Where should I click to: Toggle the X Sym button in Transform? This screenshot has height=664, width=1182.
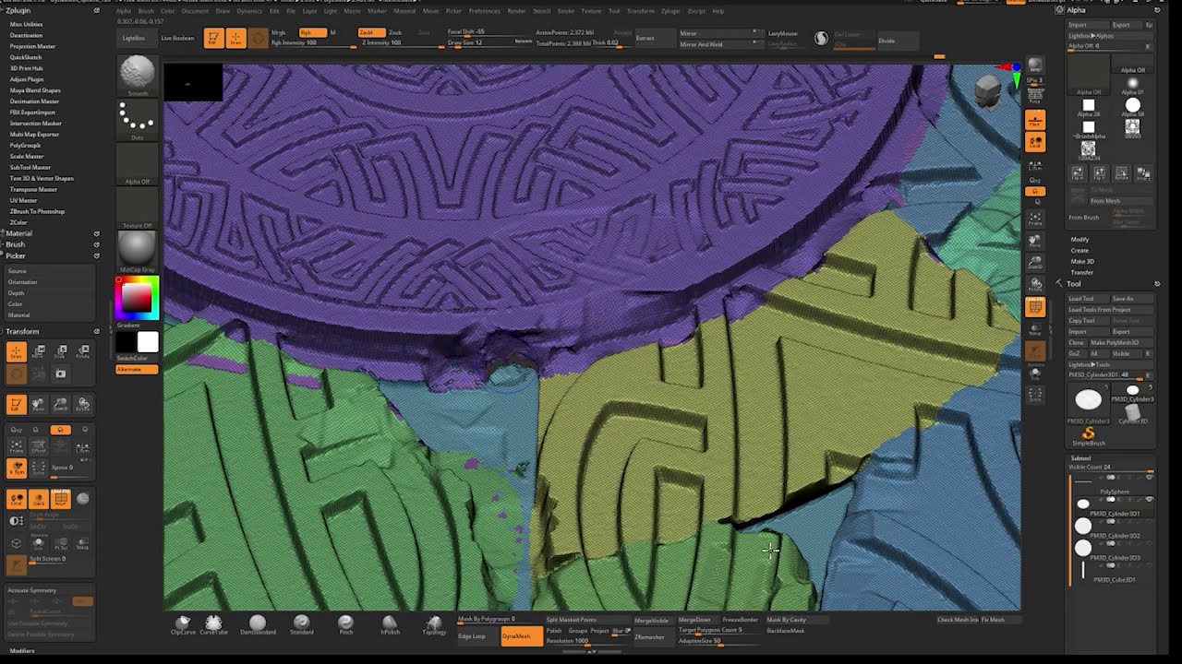click(x=17, y=468)
